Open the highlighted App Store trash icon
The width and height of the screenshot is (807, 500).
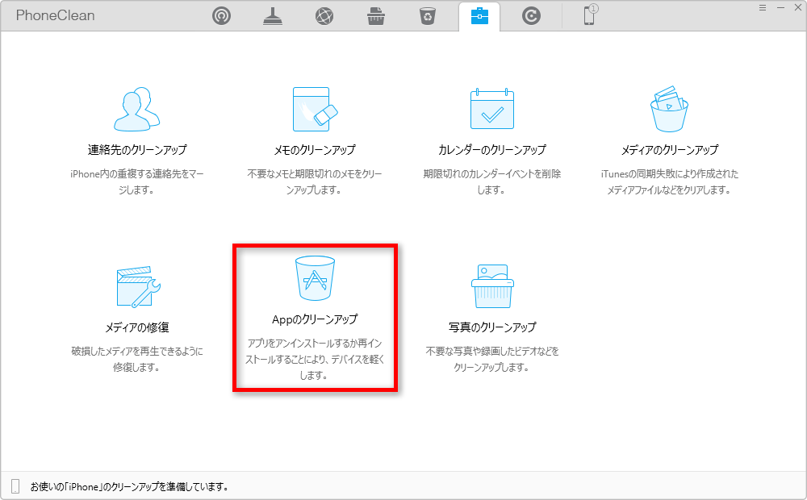tap(314, 277)
